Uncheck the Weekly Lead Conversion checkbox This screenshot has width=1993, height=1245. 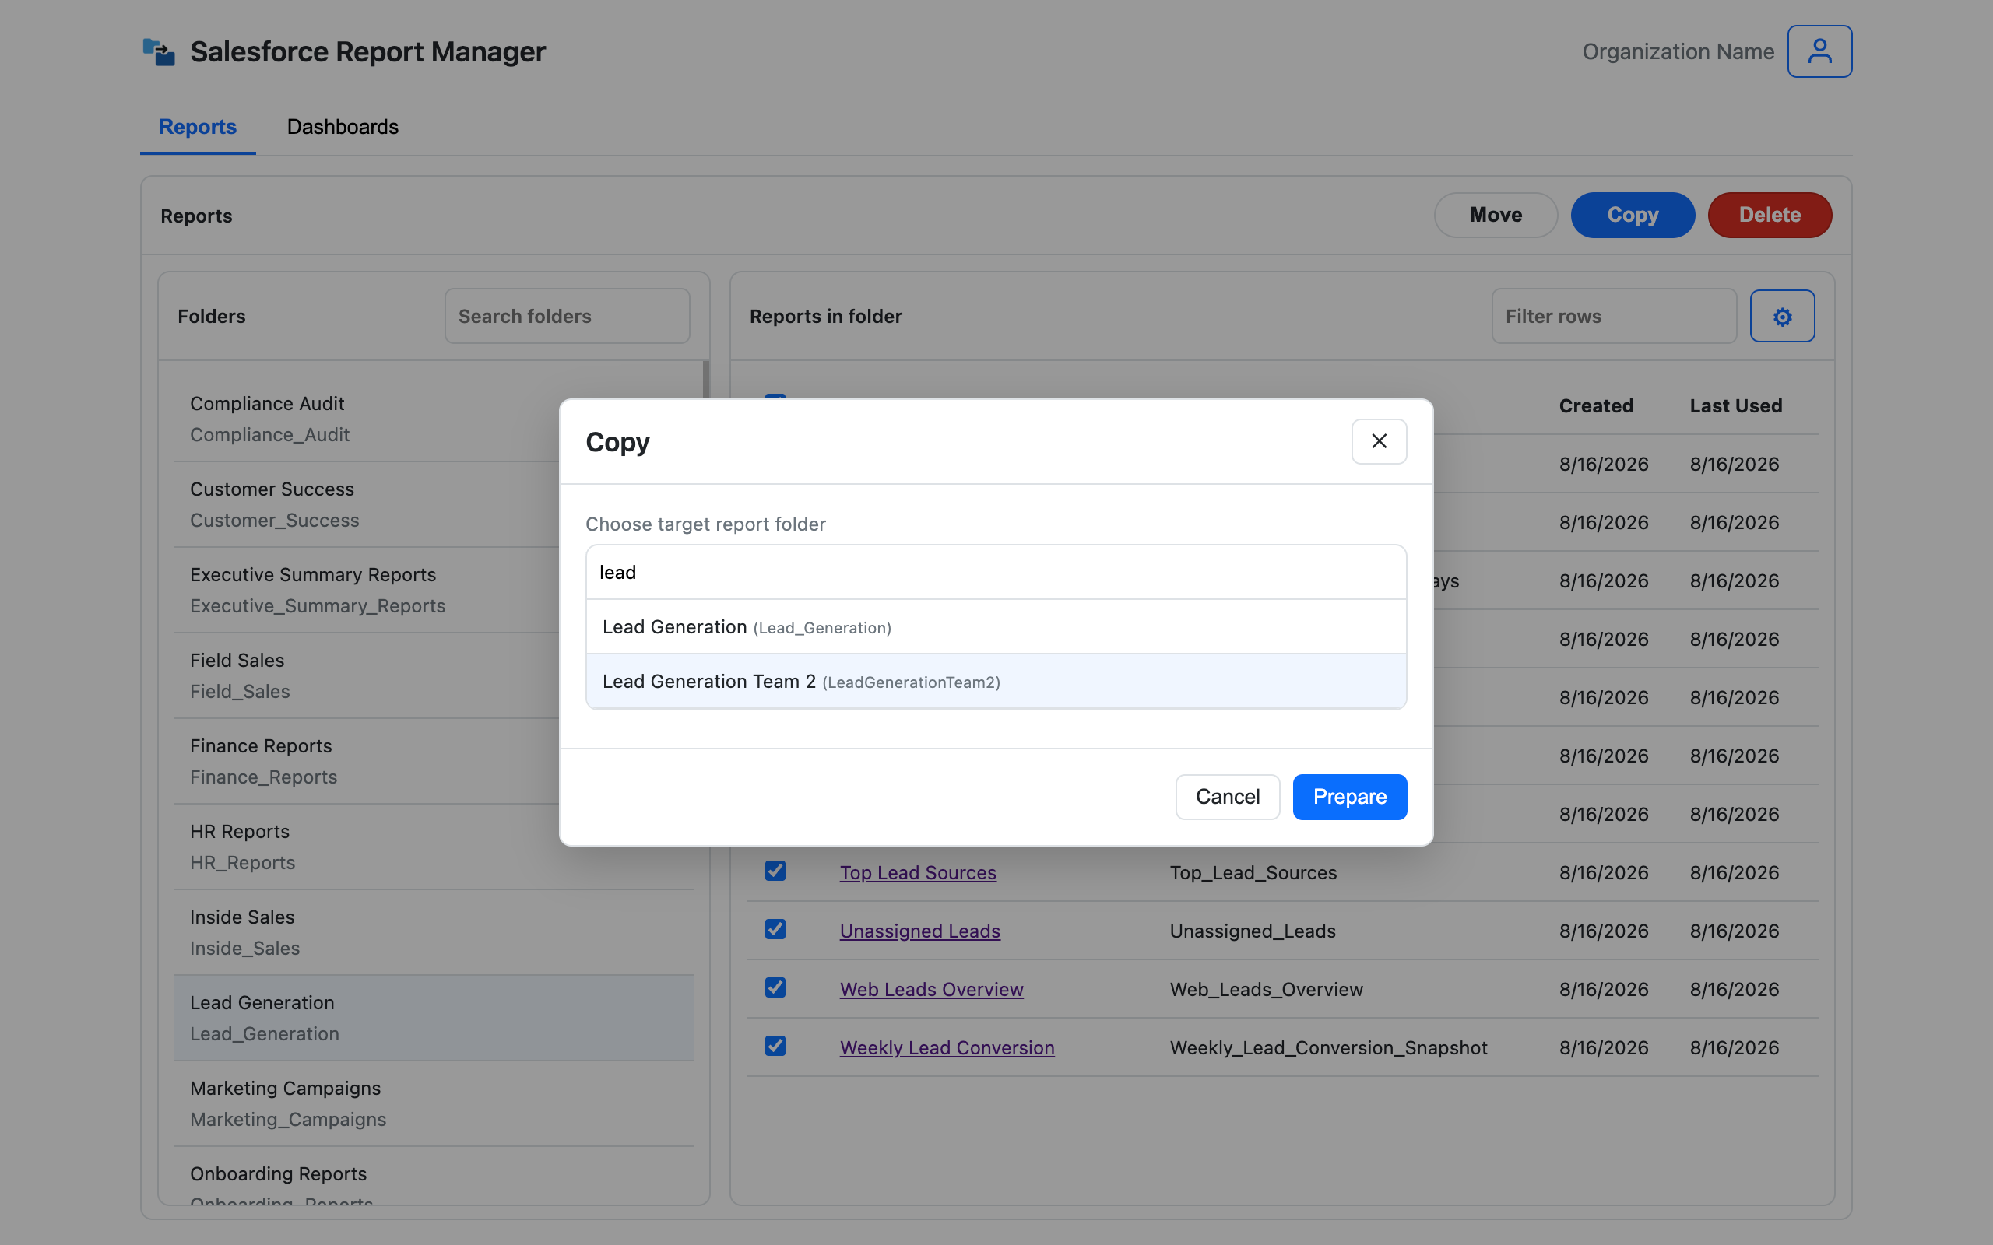pyautogui.click(x=775, y=1046)
